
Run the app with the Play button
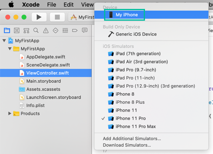tap(39, 17)
